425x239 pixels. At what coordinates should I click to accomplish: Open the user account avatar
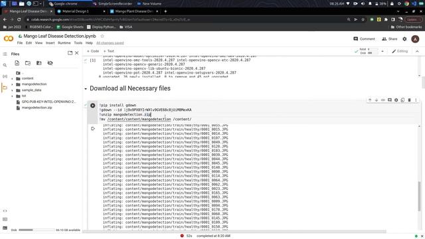415,39
